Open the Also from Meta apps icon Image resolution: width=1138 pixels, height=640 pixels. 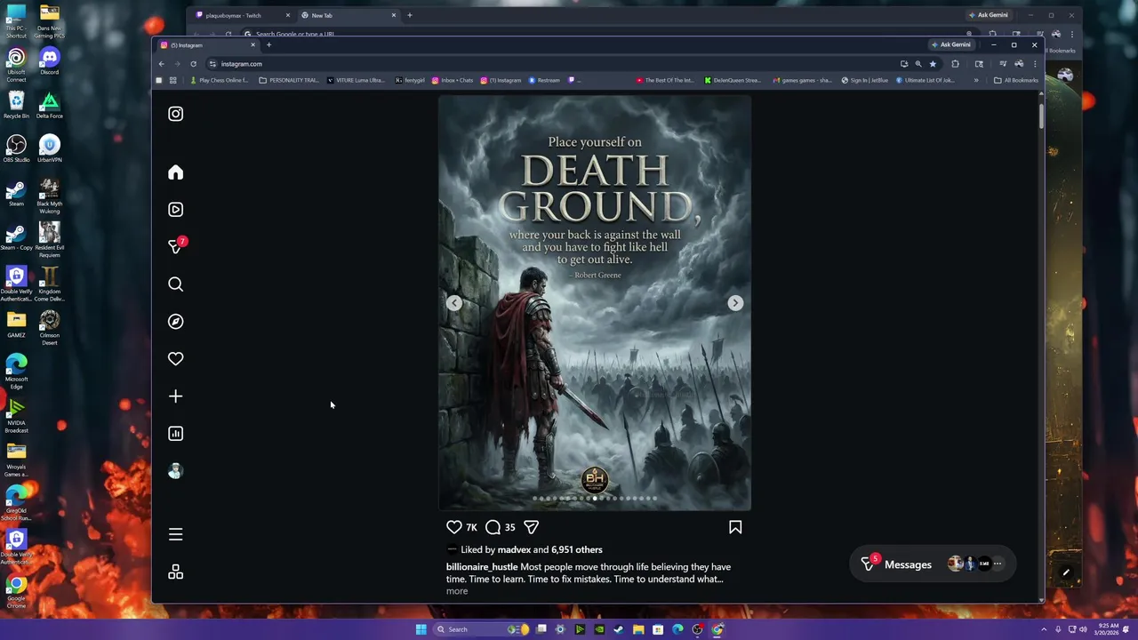tap(175, 572)
